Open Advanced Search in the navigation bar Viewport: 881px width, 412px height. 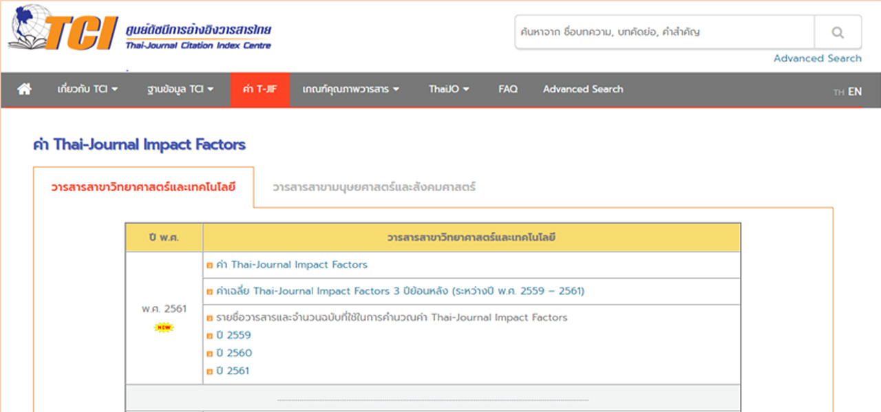(583, 89)
